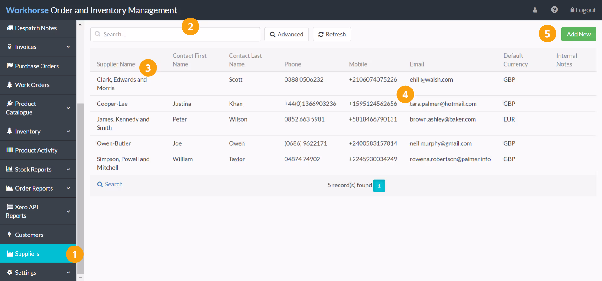Sort by Phone column header
The width and height of the screenshot is (602, 281).
(x=293, y=64)
